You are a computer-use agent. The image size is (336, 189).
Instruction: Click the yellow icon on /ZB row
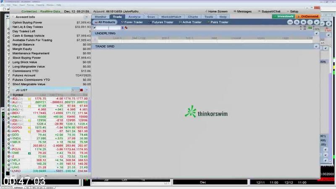tap(29, 121)
